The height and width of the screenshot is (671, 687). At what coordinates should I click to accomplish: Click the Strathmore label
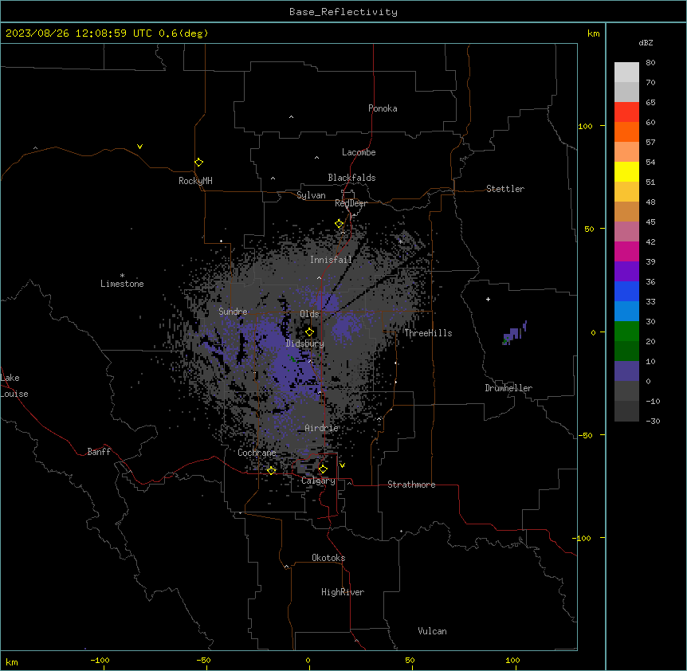411,485
